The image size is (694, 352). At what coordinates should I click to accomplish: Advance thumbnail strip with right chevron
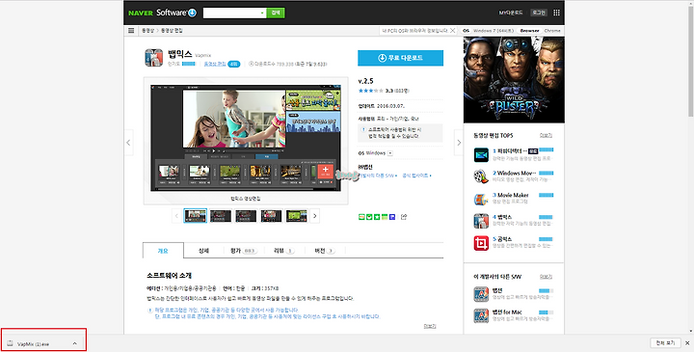314,216
